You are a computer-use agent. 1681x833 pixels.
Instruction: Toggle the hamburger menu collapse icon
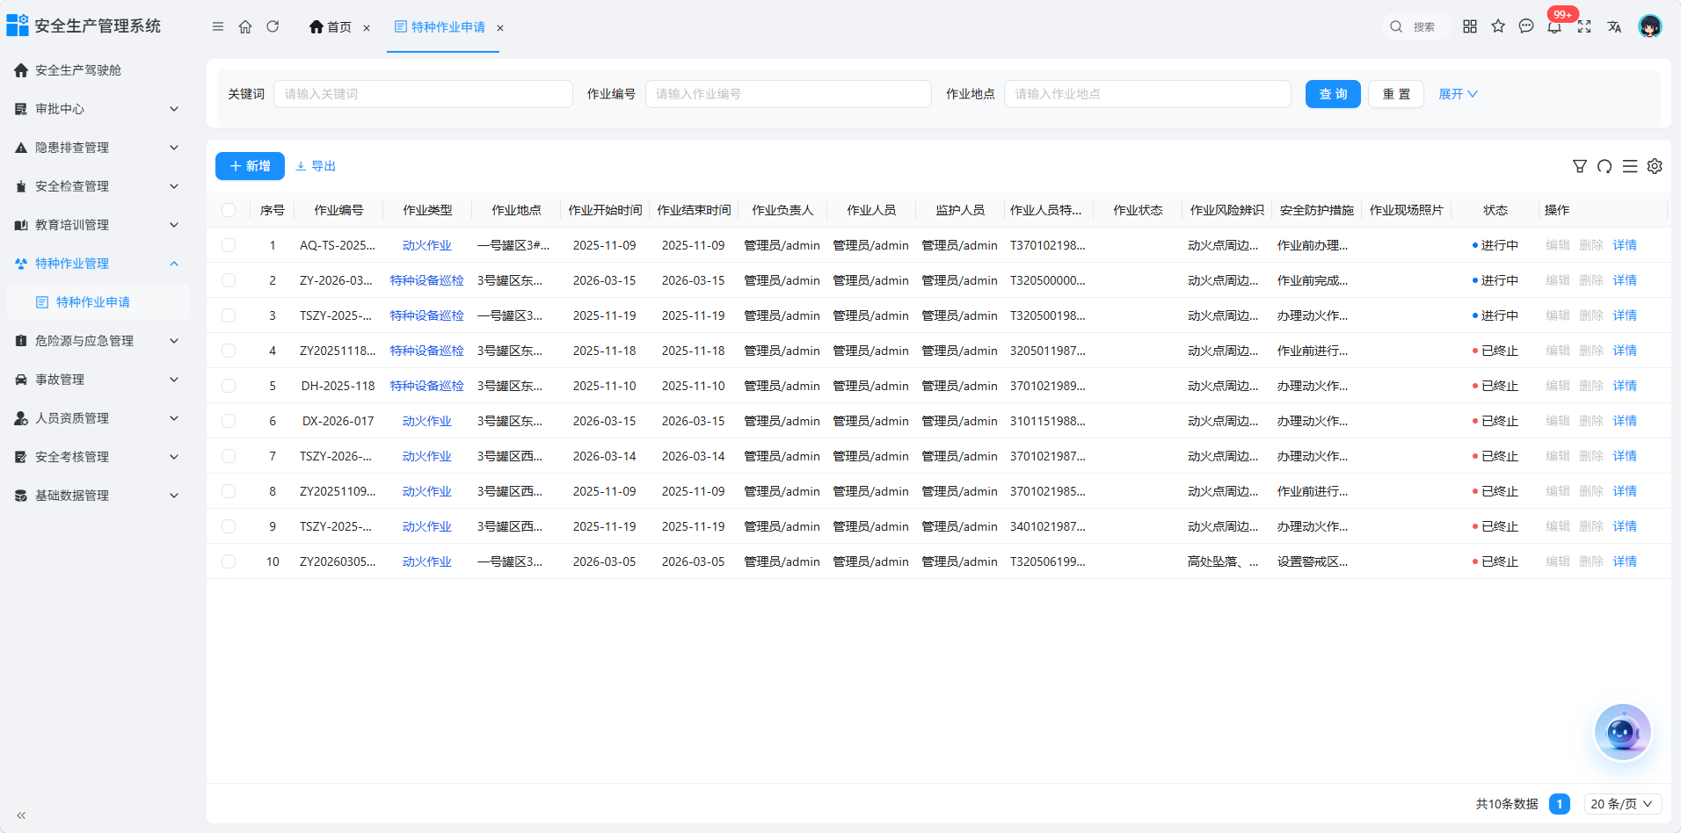coord(218,26)
